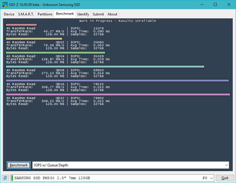The width and height of the screenshot is (236, 183).
Task: Open the Samsung SSD PM830 drive selector
Action: (x=112, y=178)
